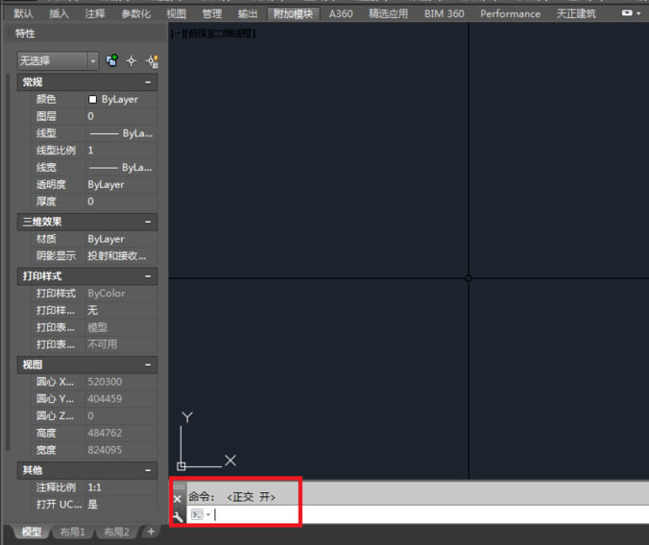Viewport: 649px width, 545px height.
Task: Open the 参数化 ribbon tab
Action: [x=135, y=14]
